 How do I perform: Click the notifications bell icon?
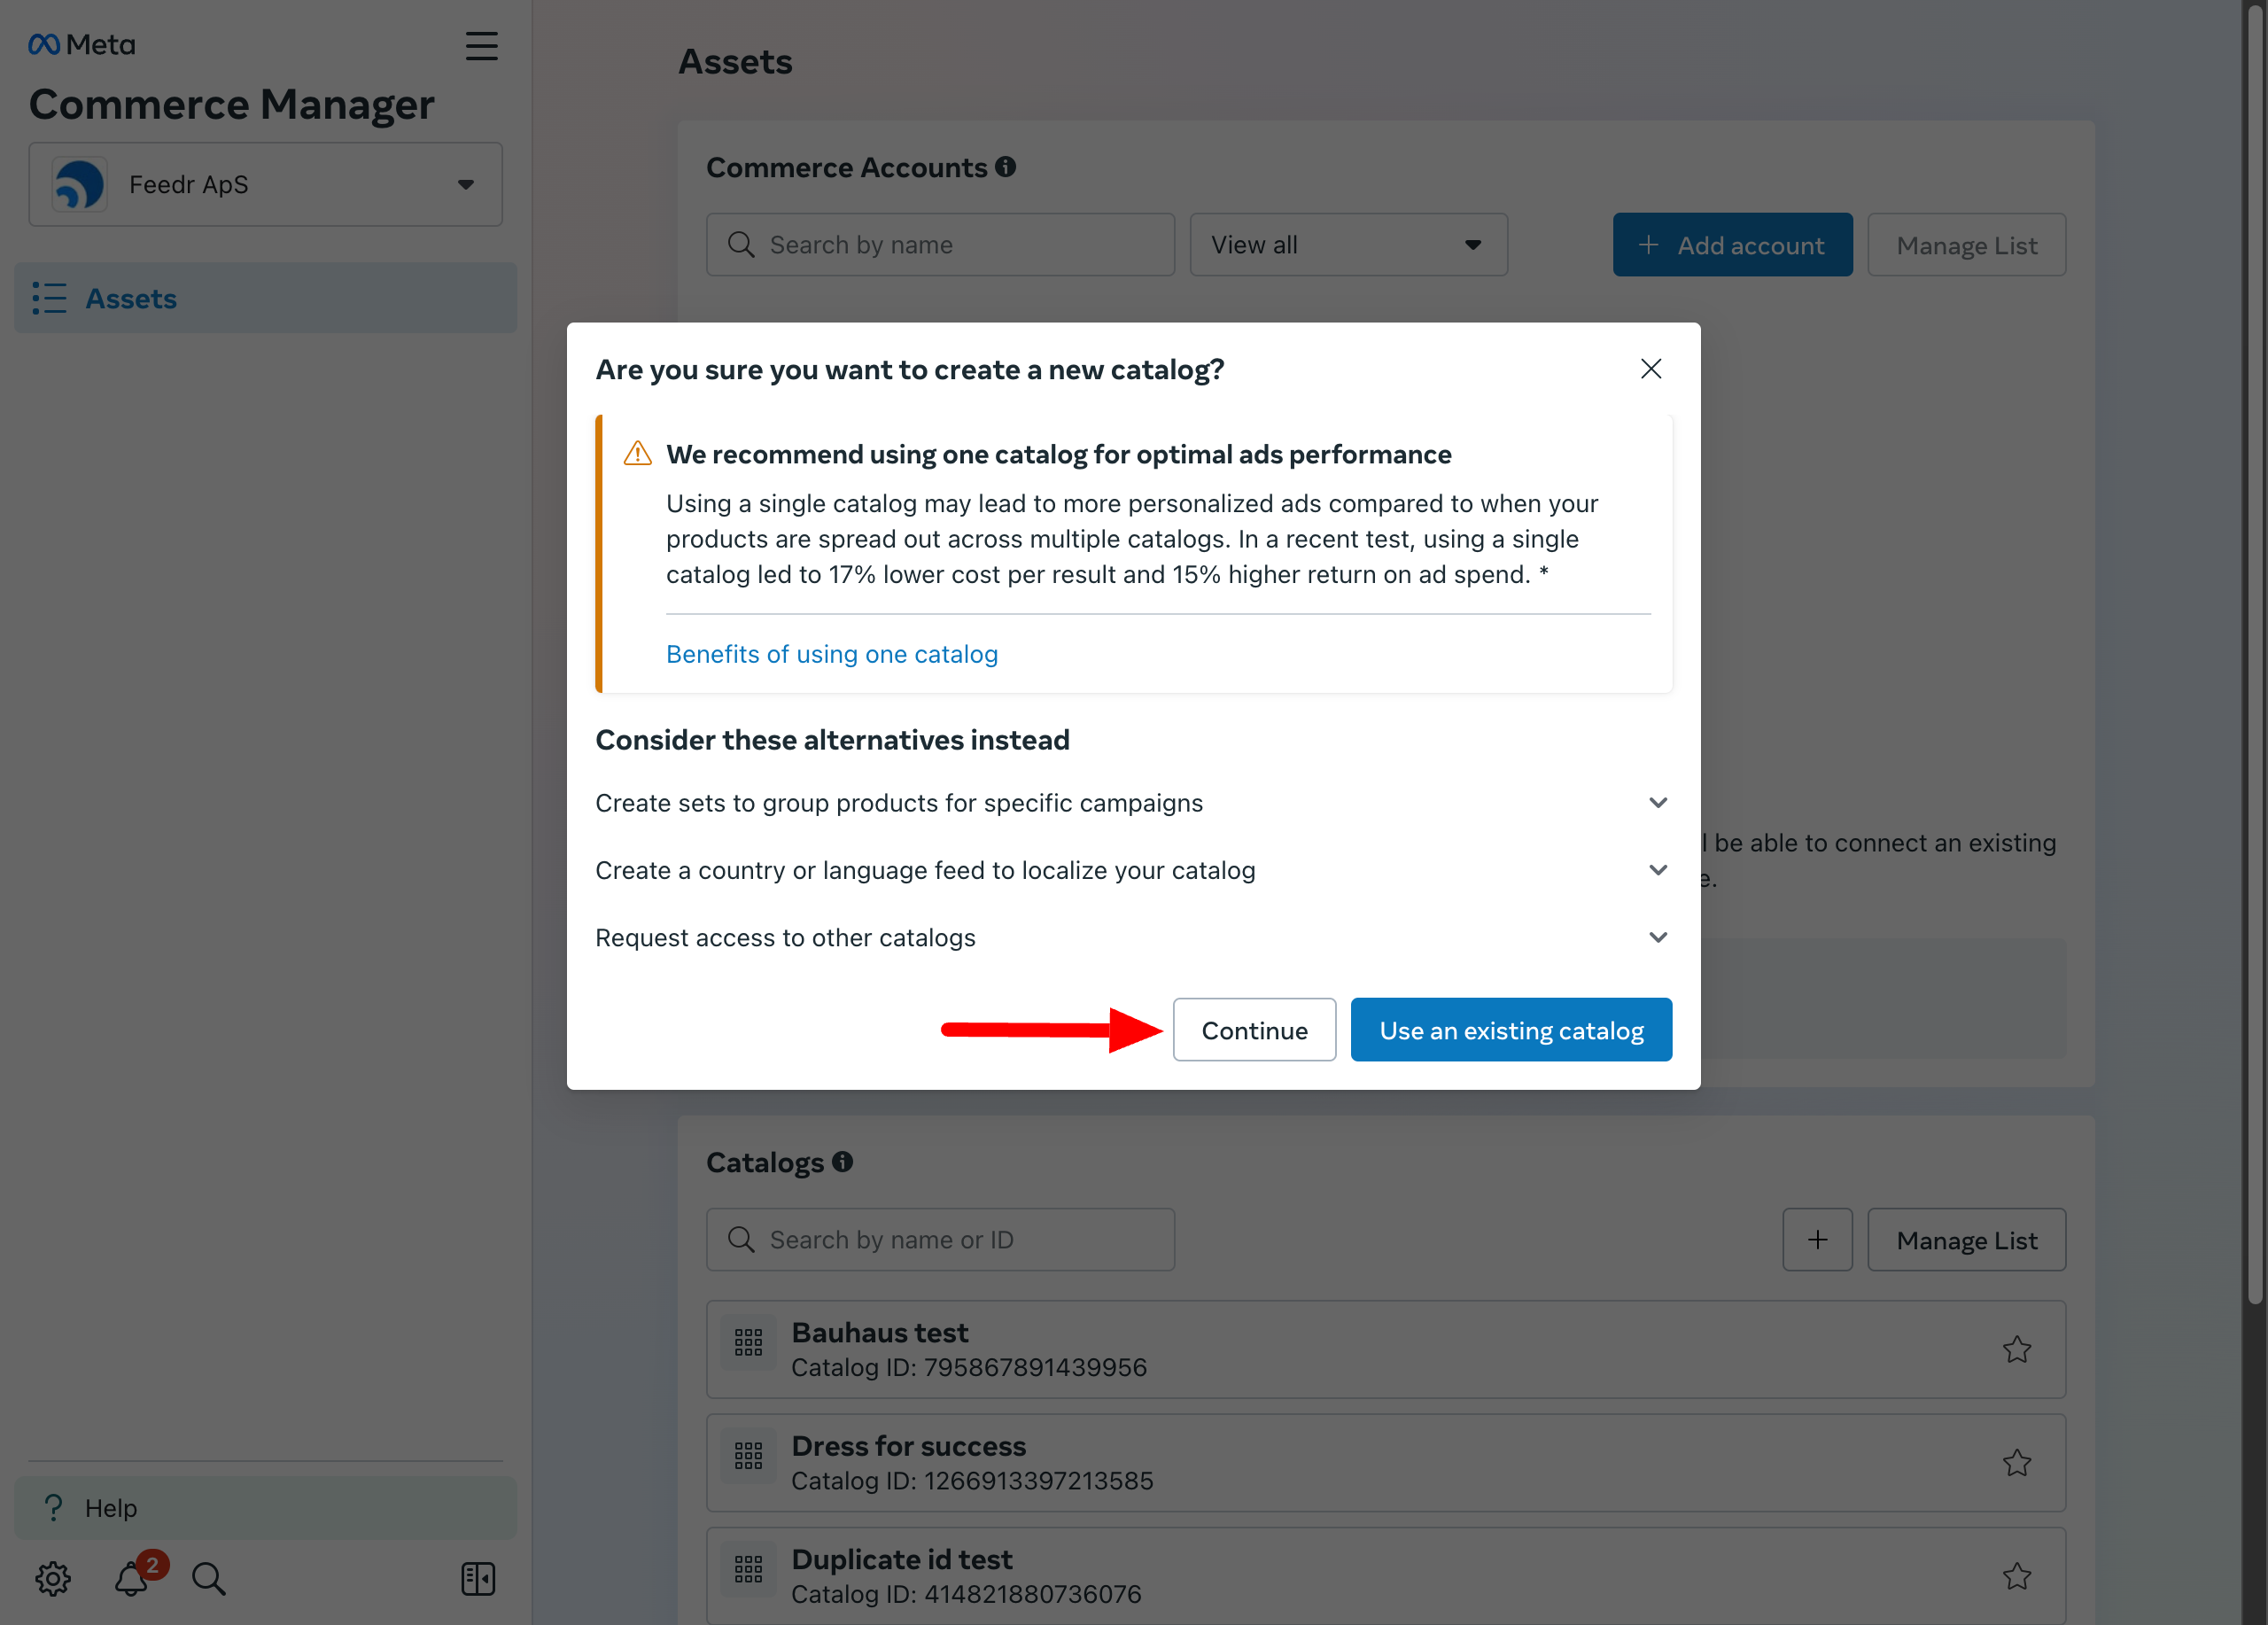coord(130,1577)
